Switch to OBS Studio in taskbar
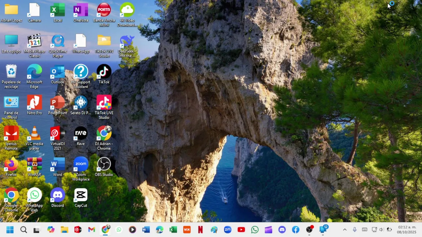422x237 pixels. click(x=309, y=230)
